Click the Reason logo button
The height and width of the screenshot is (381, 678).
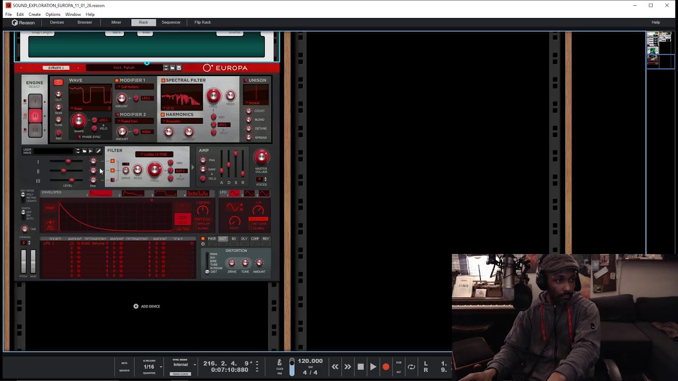23,22
